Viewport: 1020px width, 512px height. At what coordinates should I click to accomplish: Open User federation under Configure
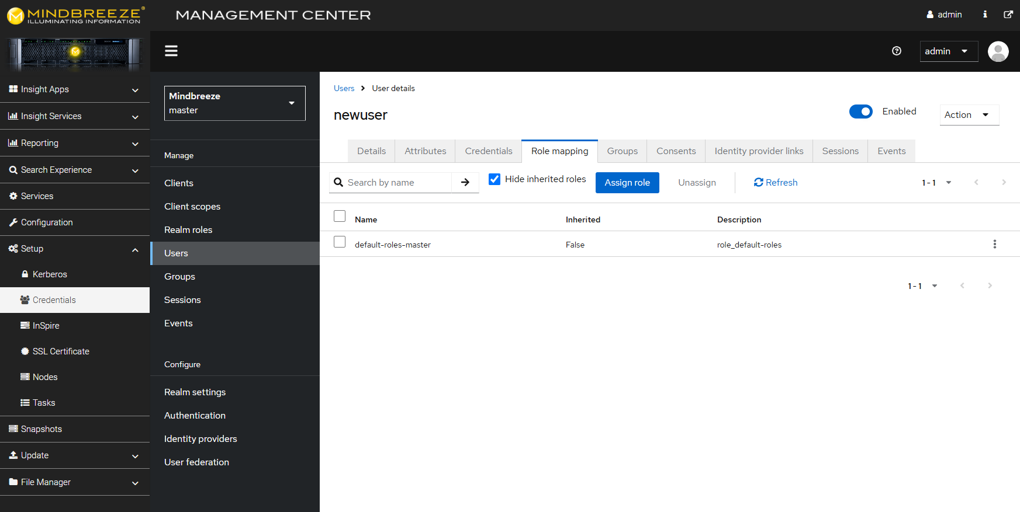point(235,462)
